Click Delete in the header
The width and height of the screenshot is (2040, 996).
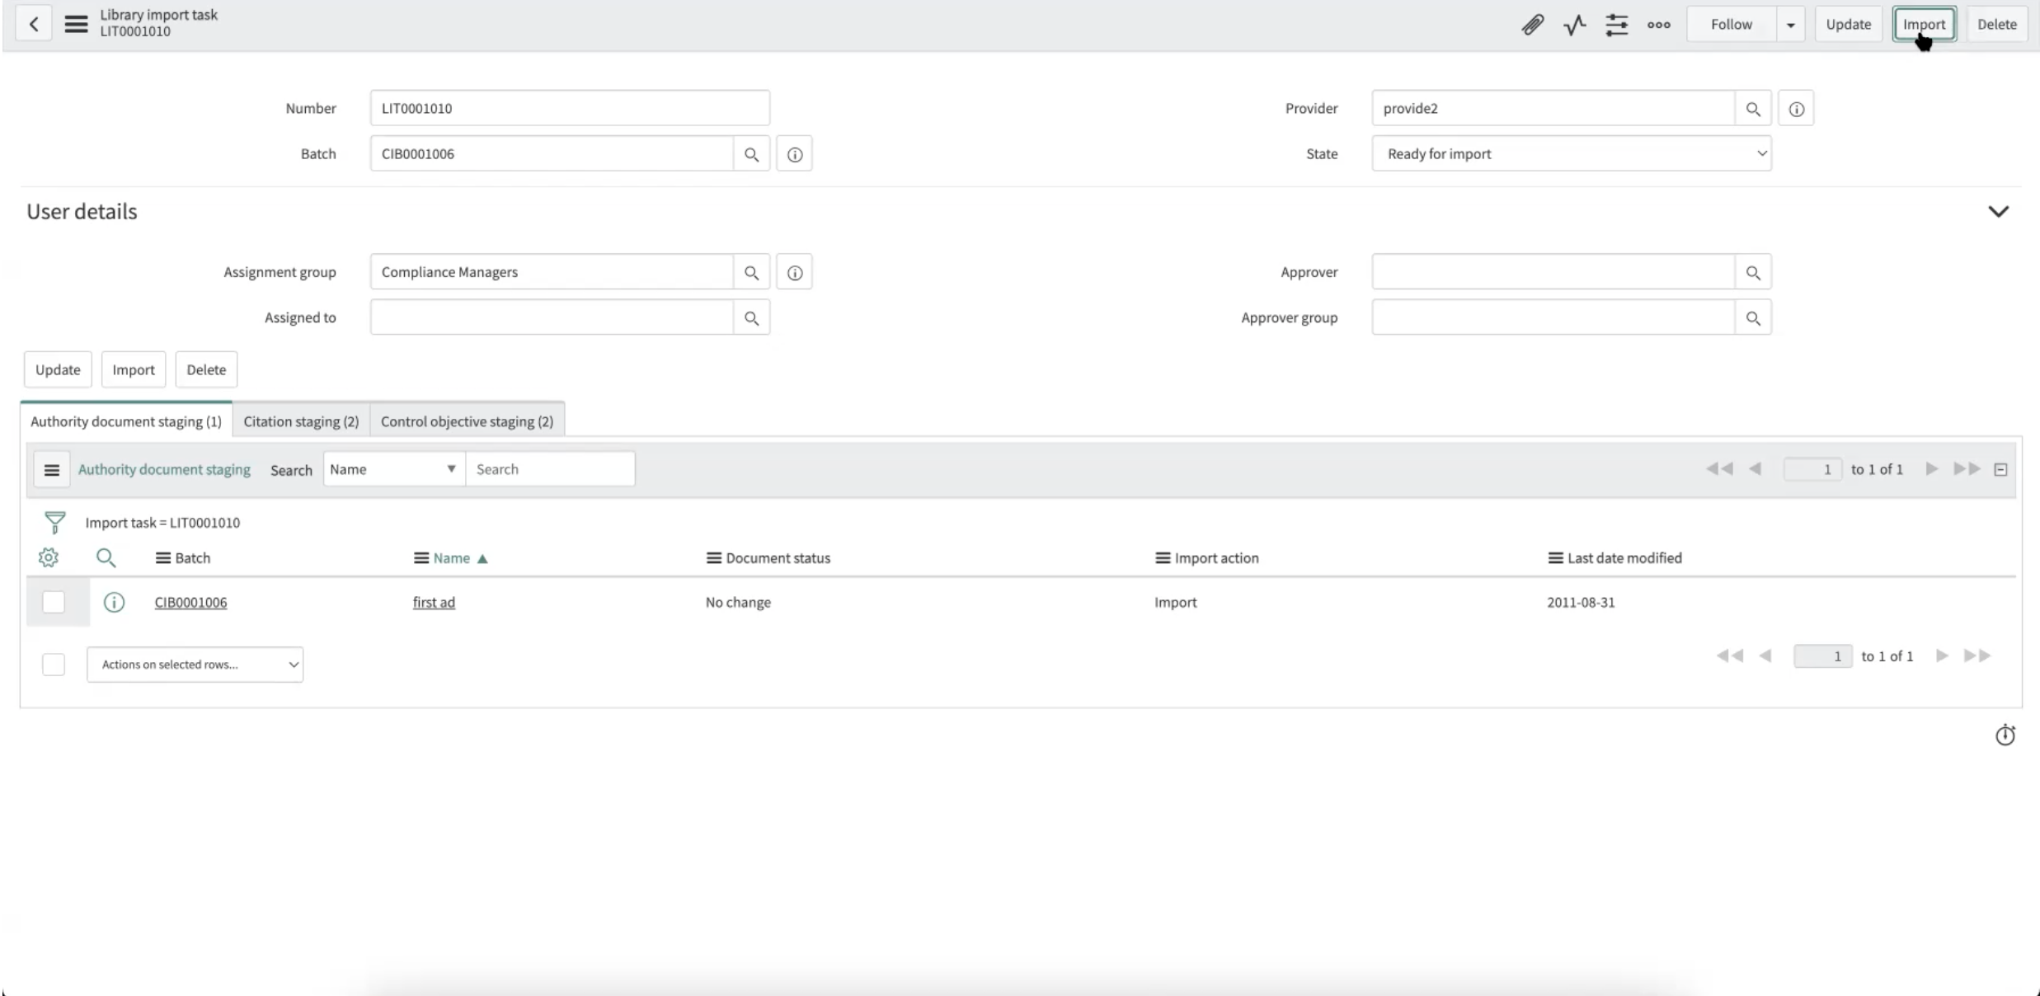(x=1996, y=25)
